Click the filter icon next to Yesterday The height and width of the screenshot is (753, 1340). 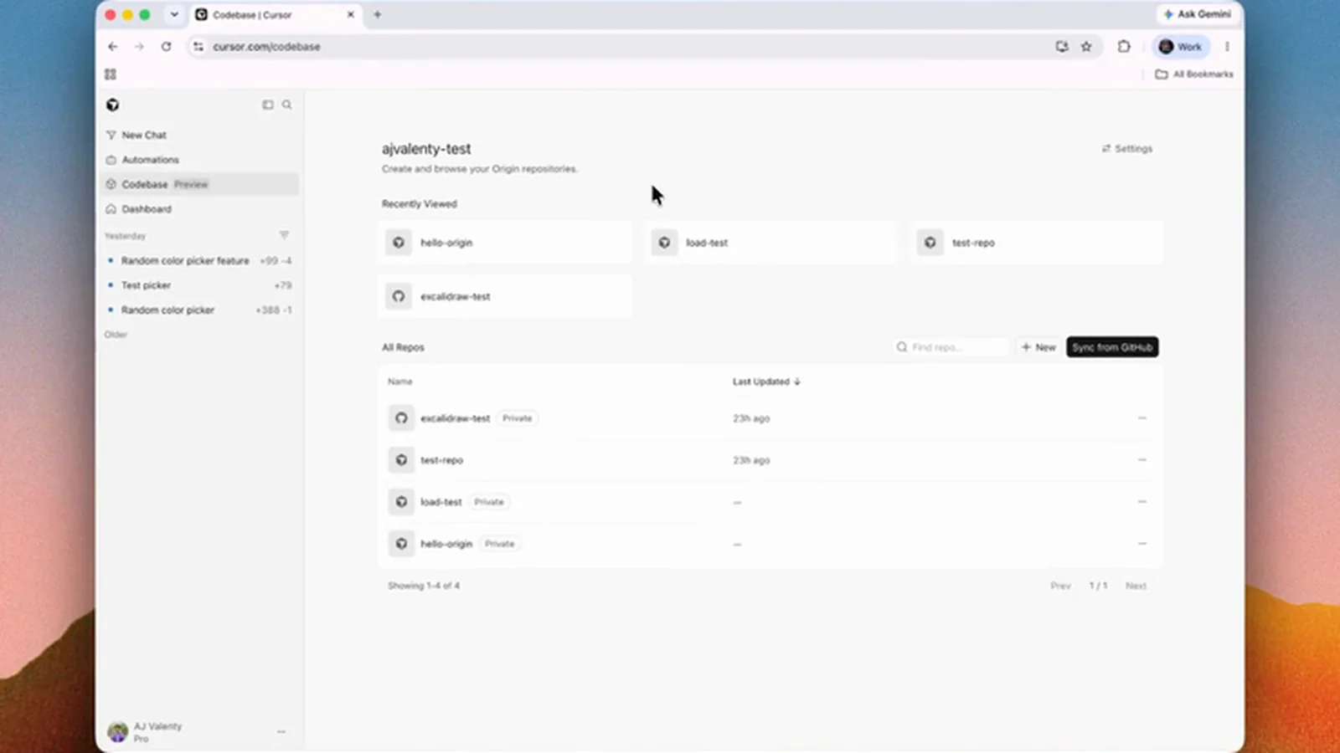(x=284, y=235)
